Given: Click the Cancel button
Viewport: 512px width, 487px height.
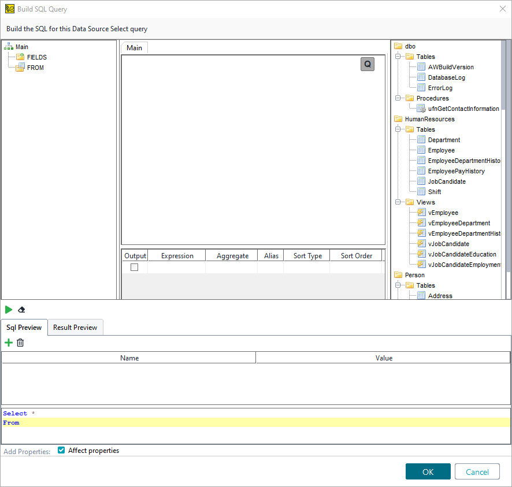Looking at the screenshot, I should coord(477,471).
